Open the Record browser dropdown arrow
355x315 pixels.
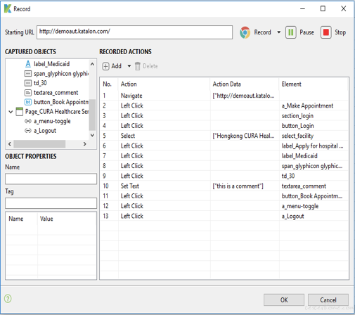(279, 32)
